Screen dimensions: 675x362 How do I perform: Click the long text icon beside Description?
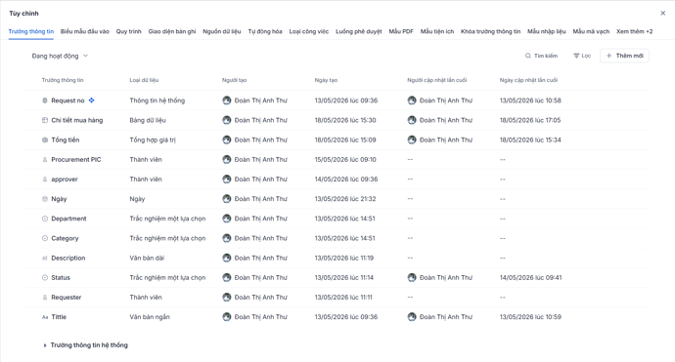pos(45,258)
